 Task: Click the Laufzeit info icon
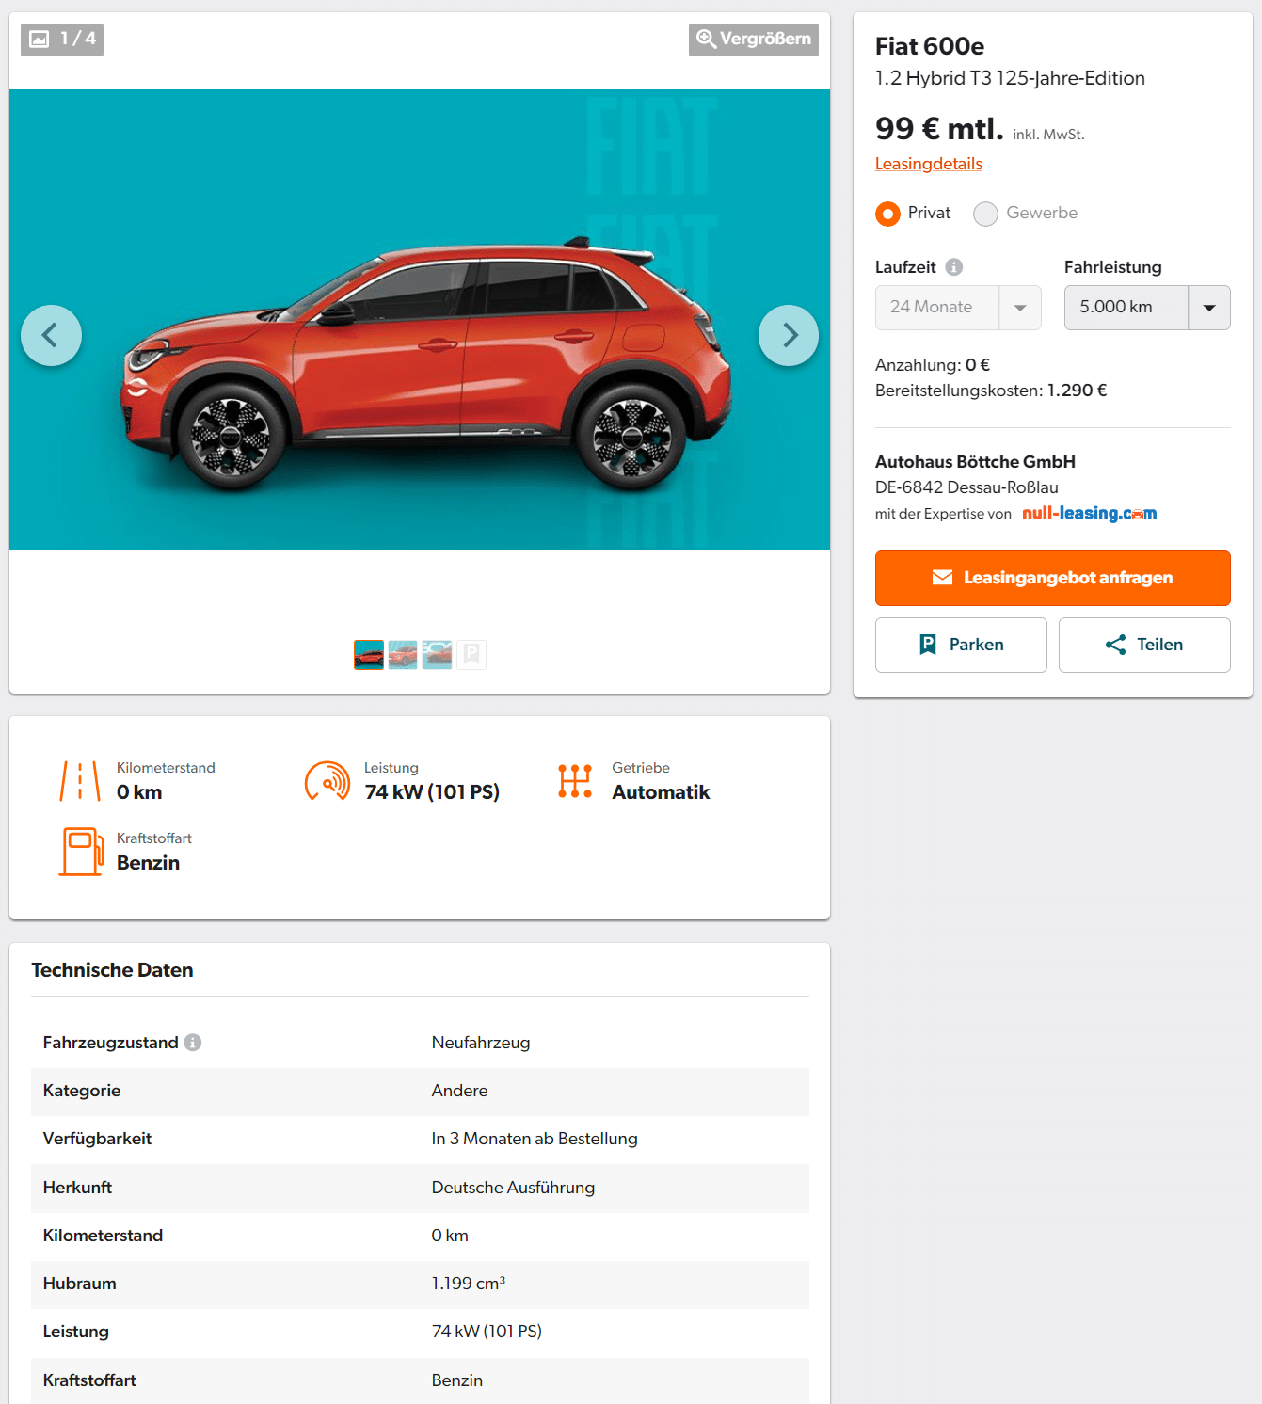coord(953,267)
